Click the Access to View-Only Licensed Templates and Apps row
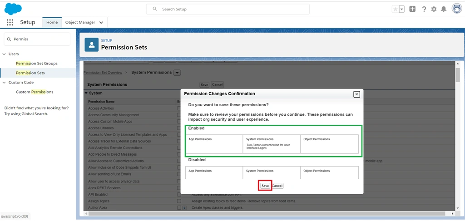Screen dimensions: 465x221 point(128,134)
